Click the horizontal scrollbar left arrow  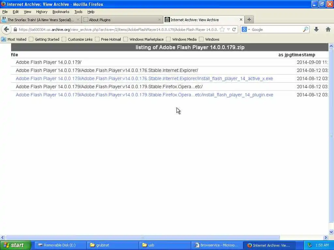coord(2,237)
